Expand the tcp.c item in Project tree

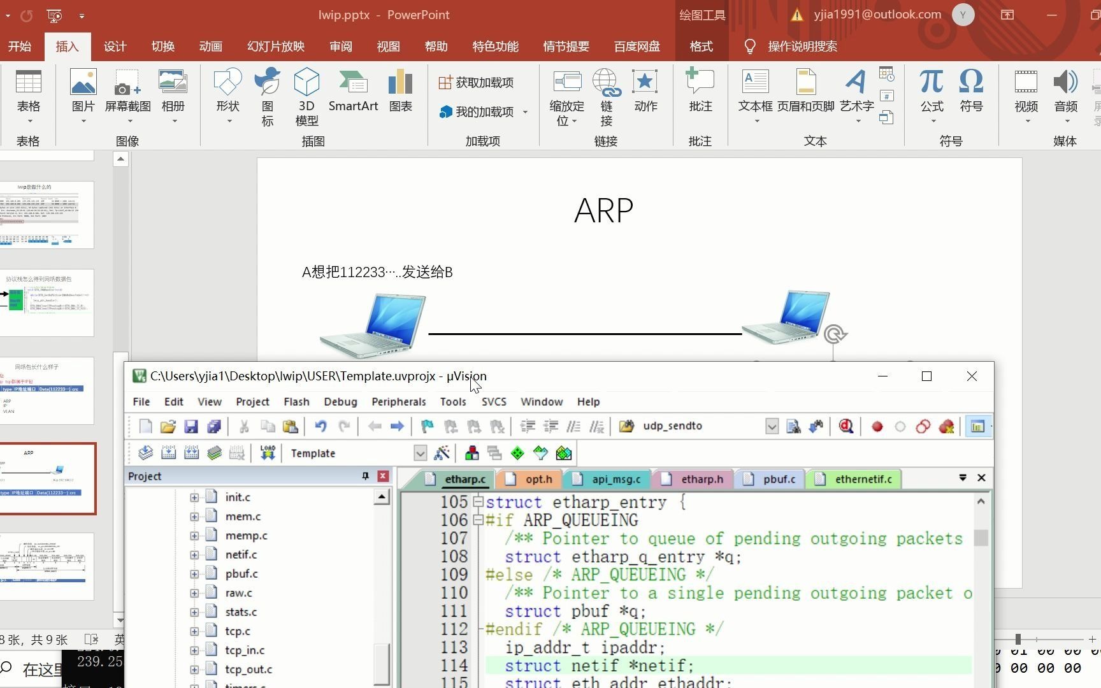194,631
